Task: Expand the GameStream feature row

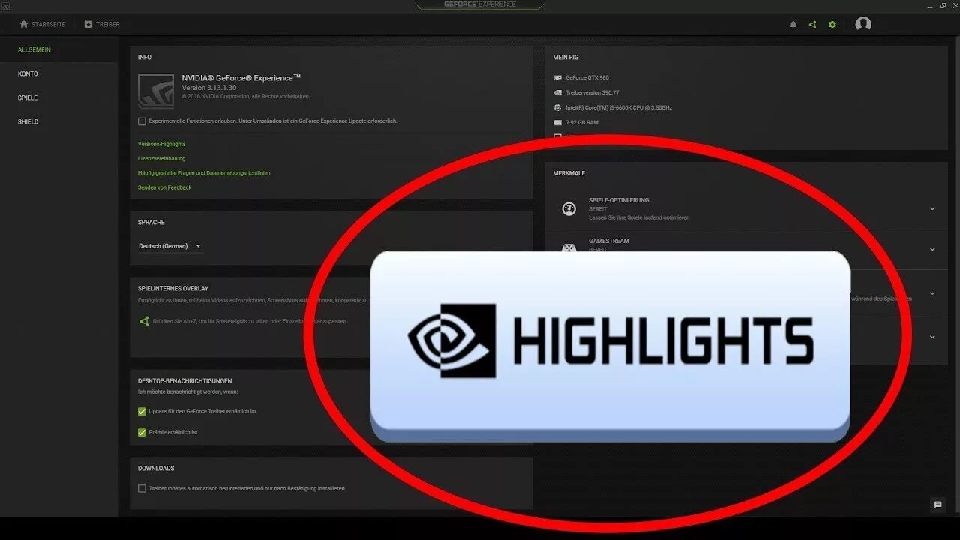Action: pos(932,249)
